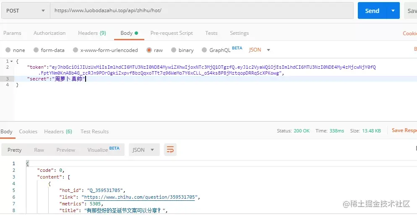Switch response view to Preview
The width and height of the screenshot is (417, 215).
coord(66,150)
